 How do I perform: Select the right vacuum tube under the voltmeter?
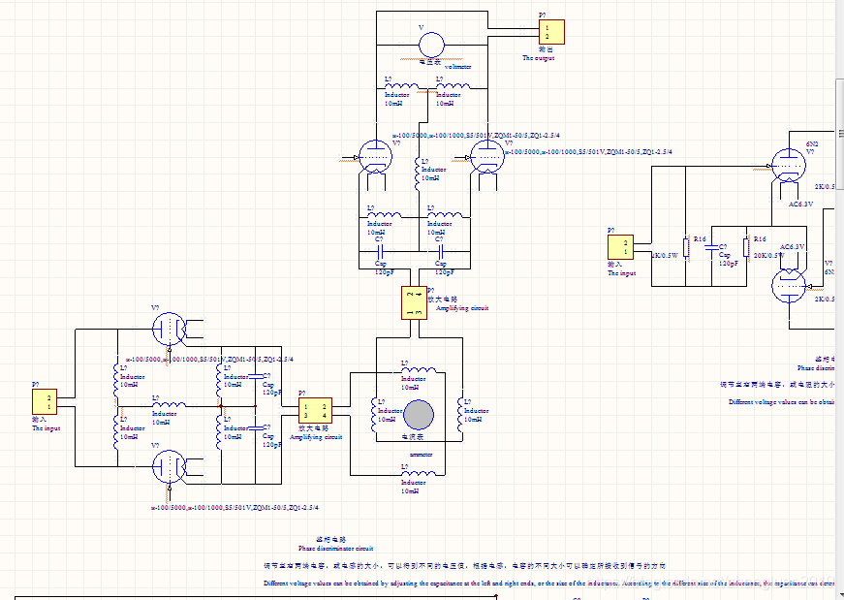tap(487, 157)
